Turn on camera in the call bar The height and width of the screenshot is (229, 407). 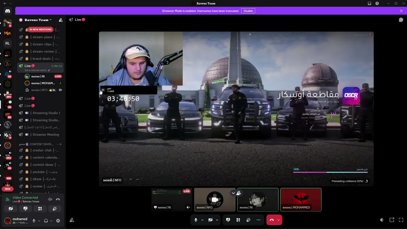(210, 220)
